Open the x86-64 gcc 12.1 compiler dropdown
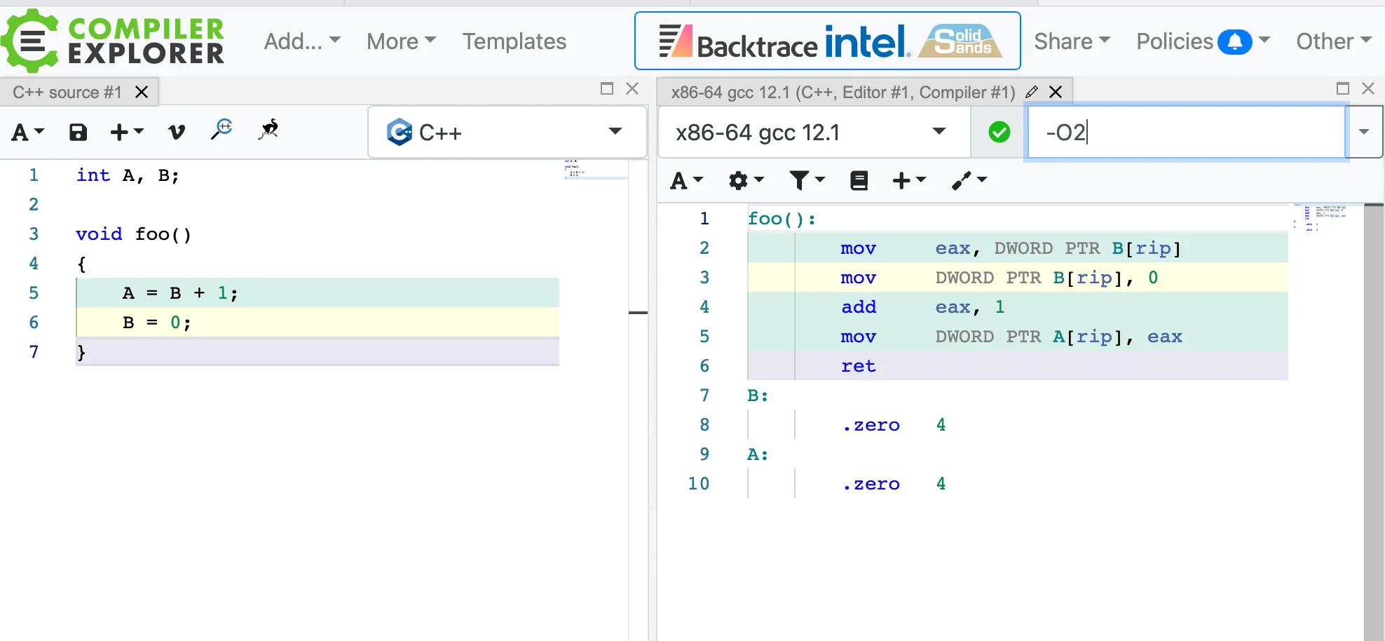The width and height of the screenshot is (1385, 641). [x=813, y=132]
